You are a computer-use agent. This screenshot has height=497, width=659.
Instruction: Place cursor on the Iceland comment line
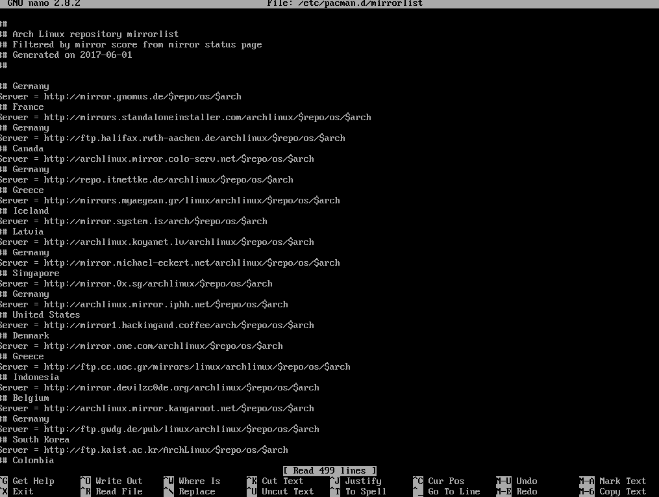point(25,211)
